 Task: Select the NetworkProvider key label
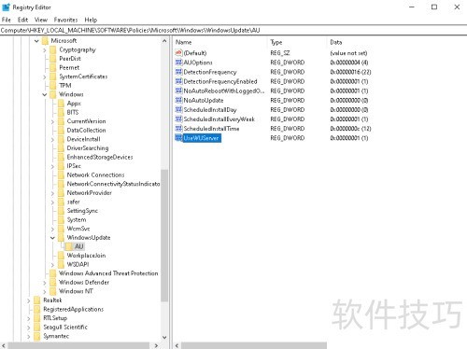point(90,193)
